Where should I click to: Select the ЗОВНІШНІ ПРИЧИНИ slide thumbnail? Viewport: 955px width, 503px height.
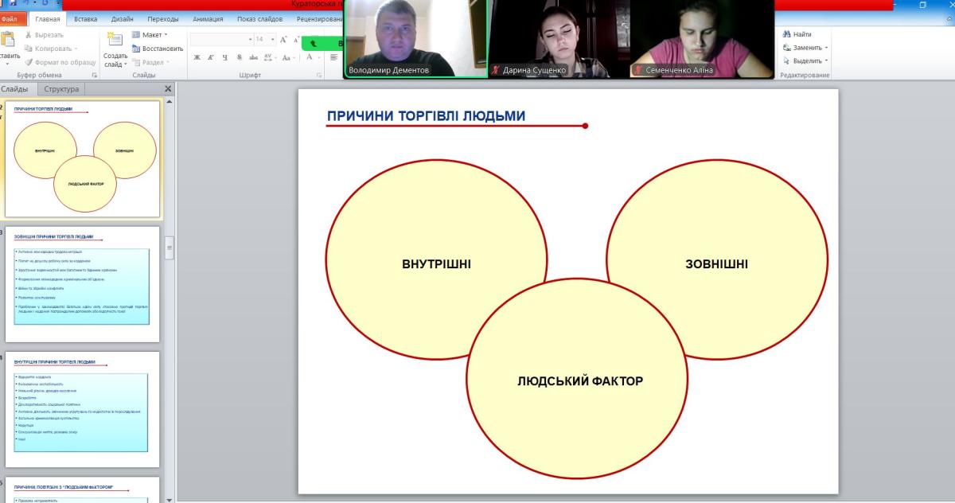click(82, 284)
